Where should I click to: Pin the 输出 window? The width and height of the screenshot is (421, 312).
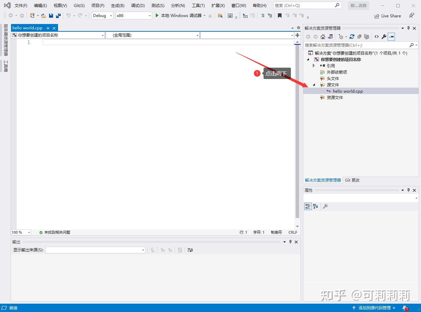[290, 242]
